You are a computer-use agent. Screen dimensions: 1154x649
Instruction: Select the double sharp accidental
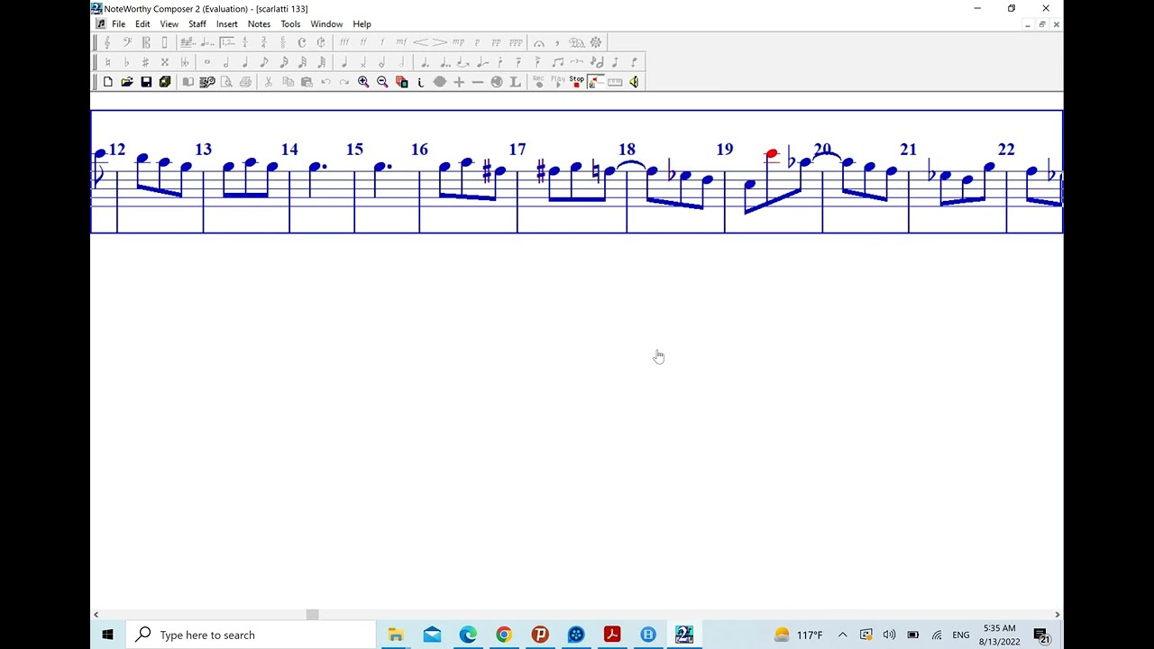pyautogui.click(x=165, y=62)
